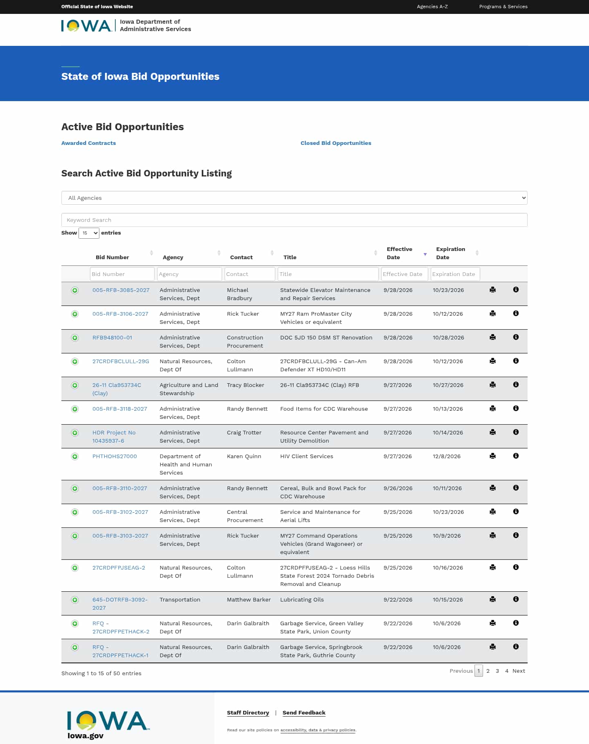Image resolution: width=589 pixels, height=744 pixels.
Task: Print the HIV Client Services bid
Action: [492, 456]
